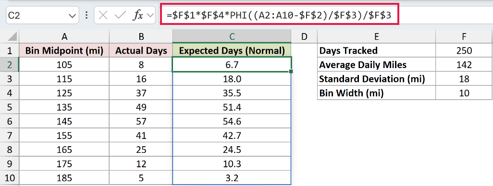Select cell B4 containing 37
The image size is (493, 186).
click(141, 93)
